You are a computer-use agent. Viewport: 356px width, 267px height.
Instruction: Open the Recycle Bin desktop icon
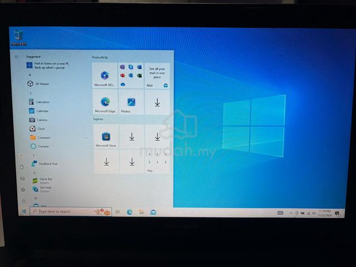[18, 38]
